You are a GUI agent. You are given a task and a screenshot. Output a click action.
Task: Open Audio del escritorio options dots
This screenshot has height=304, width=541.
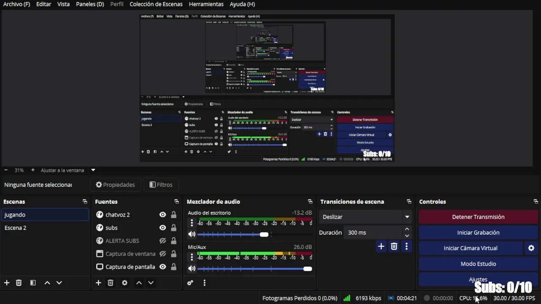[192, 223]
